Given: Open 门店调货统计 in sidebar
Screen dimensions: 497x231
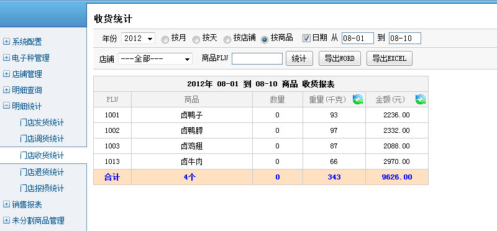Looking at the screenshot, I should tap(42, 139).
